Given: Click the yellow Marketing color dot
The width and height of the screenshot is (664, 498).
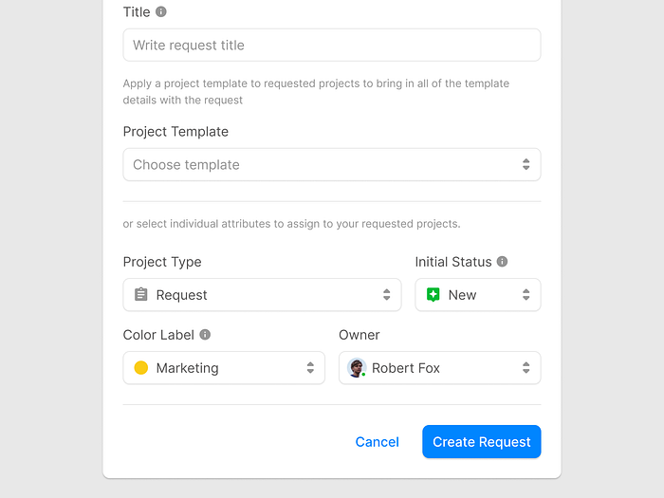Looking at the screenshot, I should 141,368.
